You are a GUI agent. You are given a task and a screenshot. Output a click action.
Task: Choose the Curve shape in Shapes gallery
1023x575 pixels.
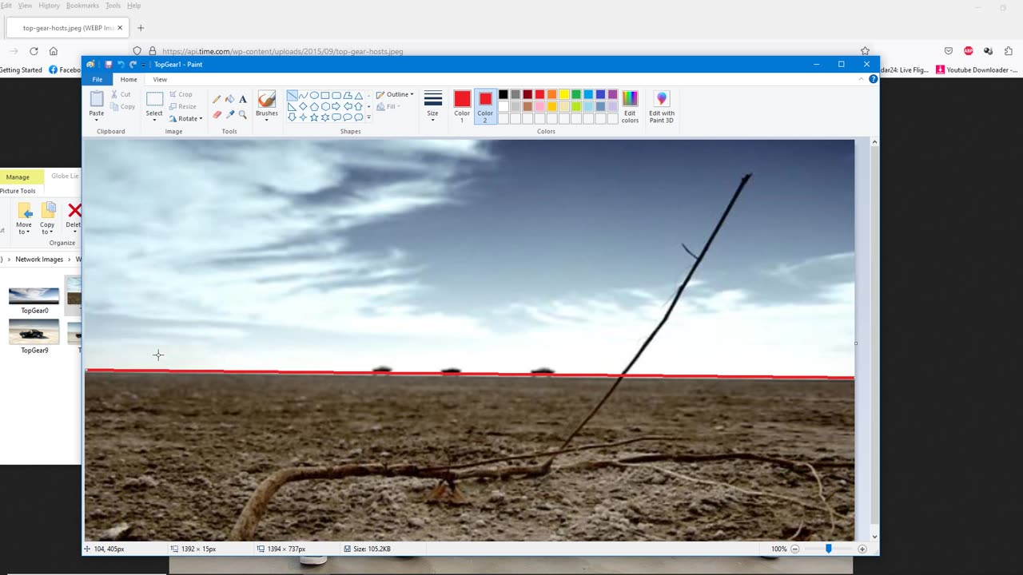click(303, 95)
